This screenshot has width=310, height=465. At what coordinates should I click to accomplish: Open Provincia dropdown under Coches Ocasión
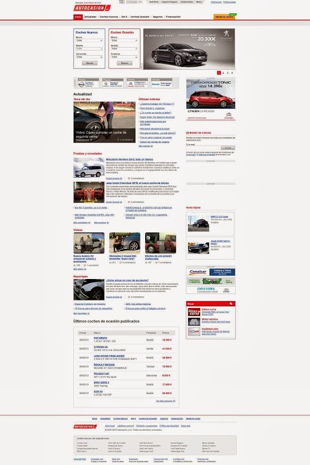click(124, 57)
